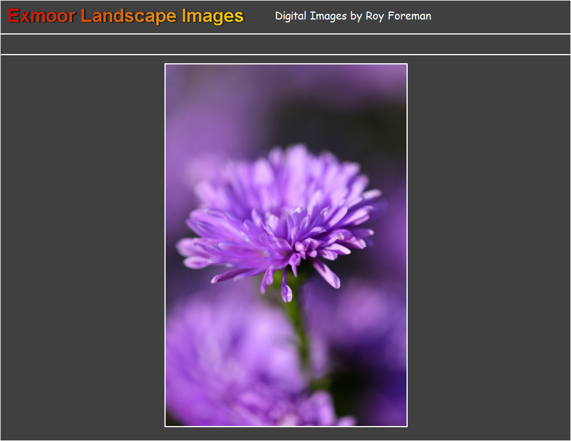Click the words 'Digital Images' in the subtitle
The image size is (571, 441).
click(311, 16)
